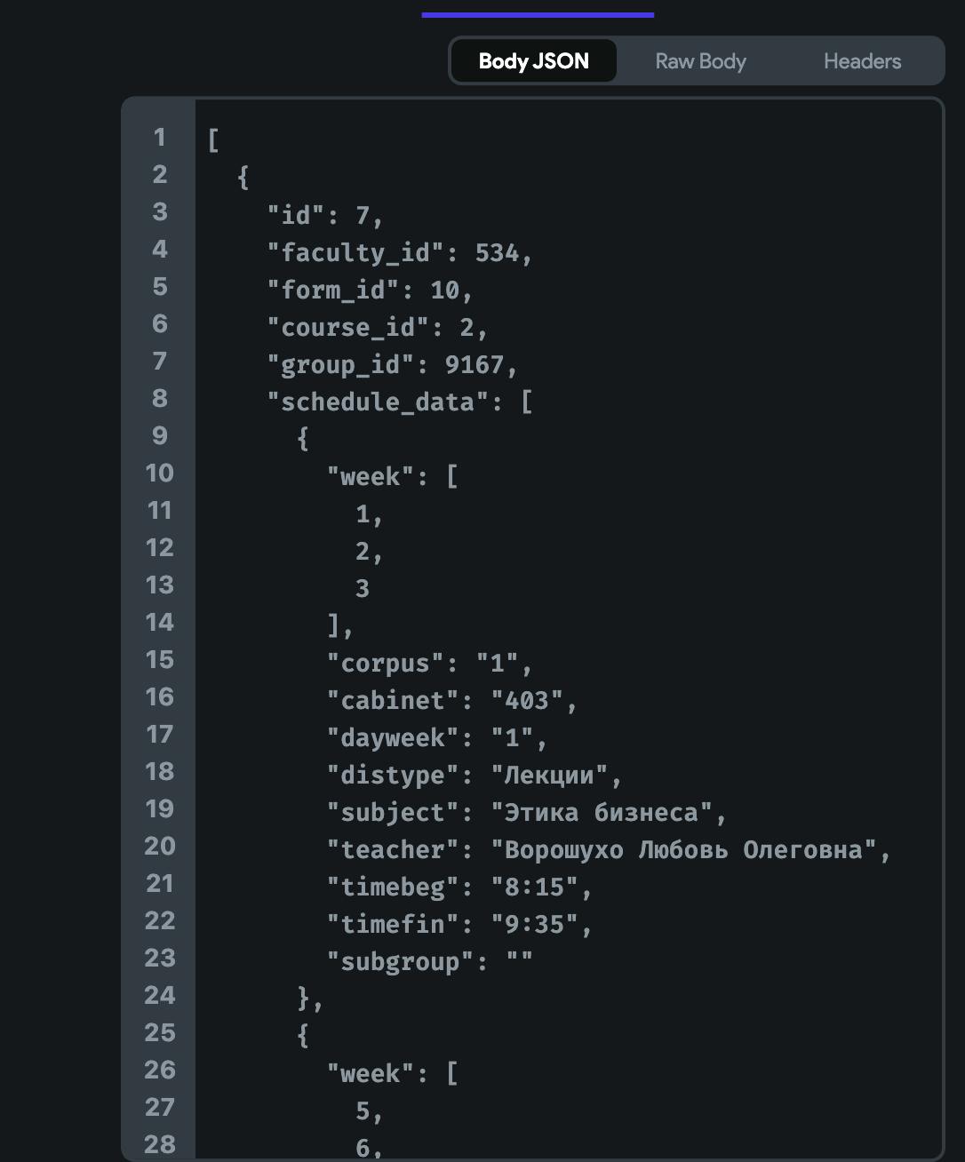Viewport: 965px width, 1162px height.
Task: Click the subject value "Этика бизнеса"
Action: (x=602, y=812)
